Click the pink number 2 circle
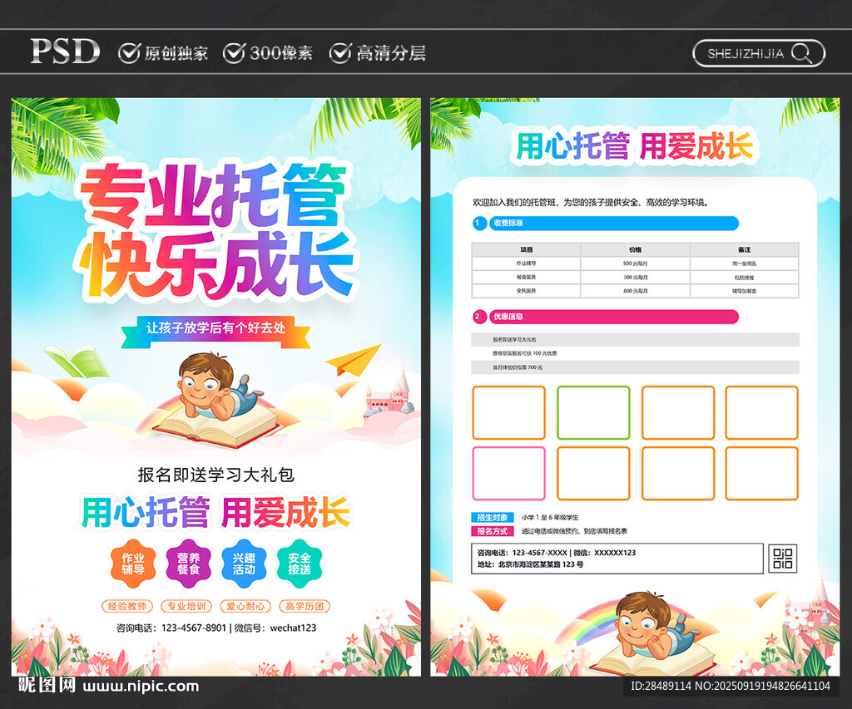Image resolution: width=852 pixels, height=709 pixels. click(x=478, y=317)
